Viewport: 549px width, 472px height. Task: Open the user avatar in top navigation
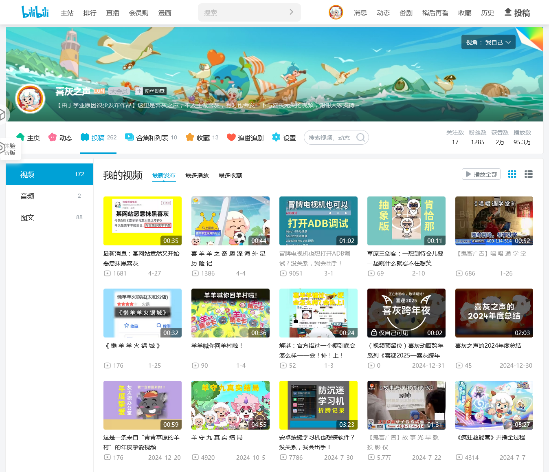click(336, 12)
